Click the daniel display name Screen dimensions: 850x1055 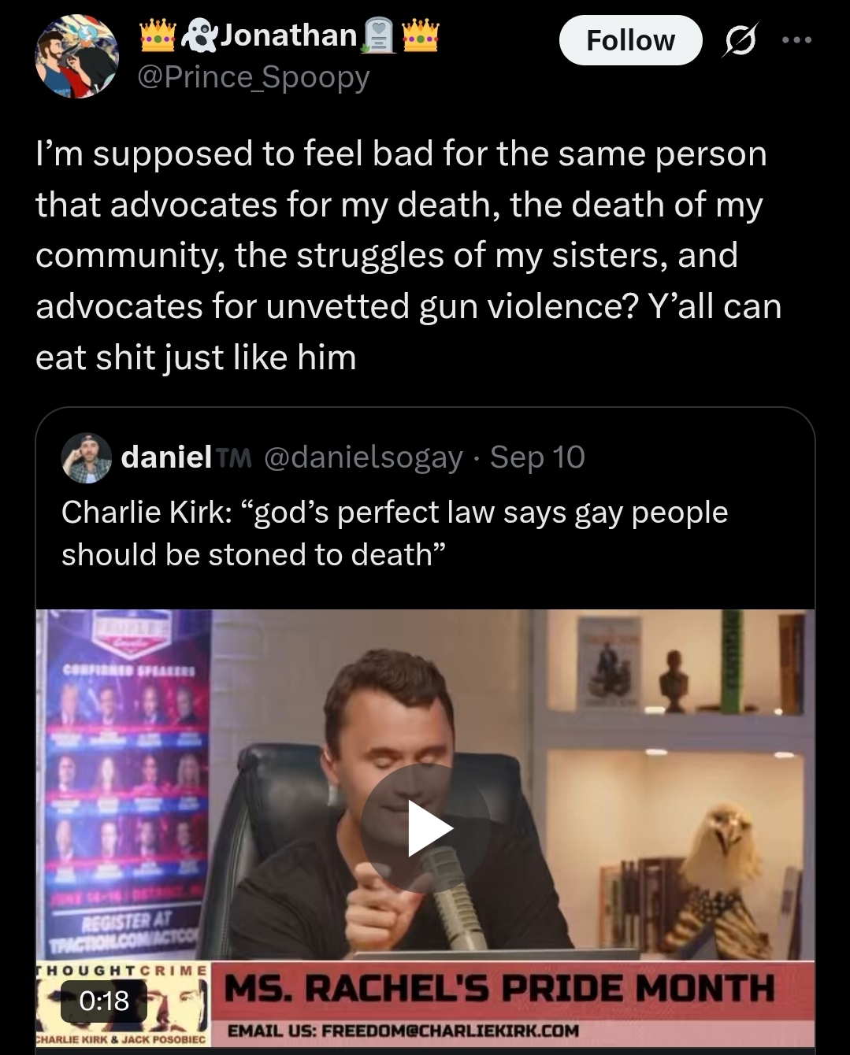click(x=166, y=457)
